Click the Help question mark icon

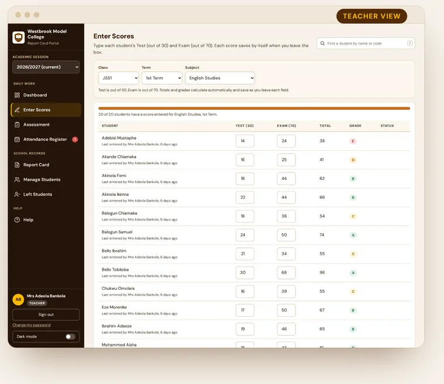[x=17, y=220]
